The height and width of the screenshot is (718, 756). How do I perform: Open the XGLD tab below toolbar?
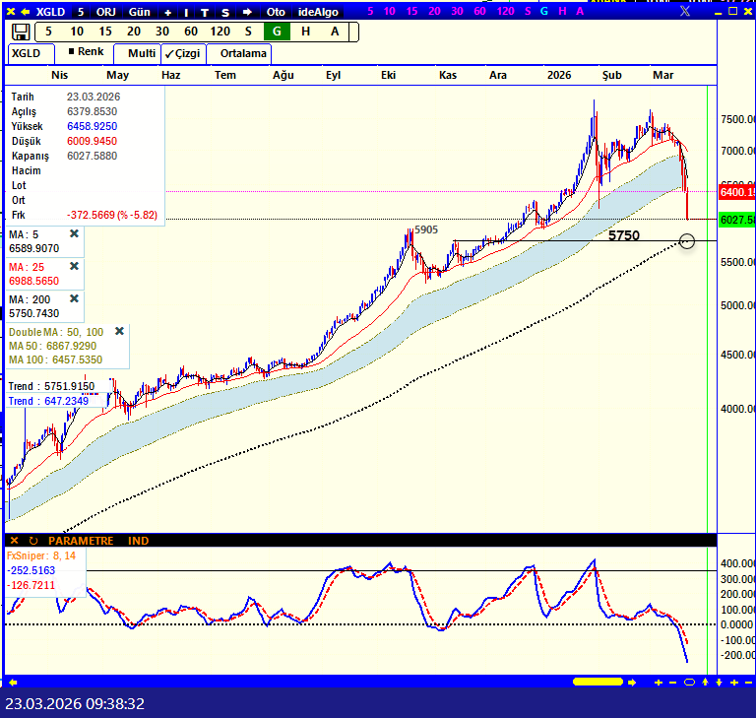point(31,53)
